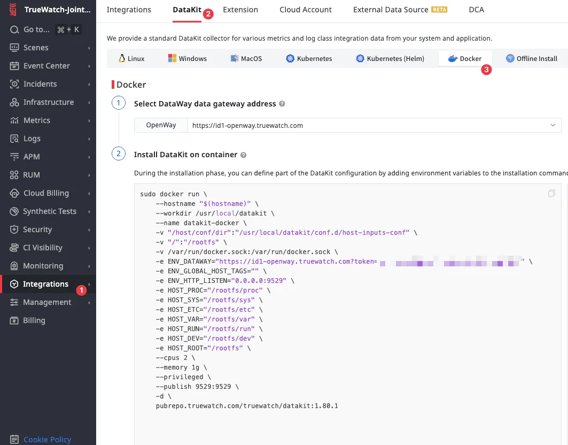
Task: Click the Cloud Billing icon
Action: [14, 193]
